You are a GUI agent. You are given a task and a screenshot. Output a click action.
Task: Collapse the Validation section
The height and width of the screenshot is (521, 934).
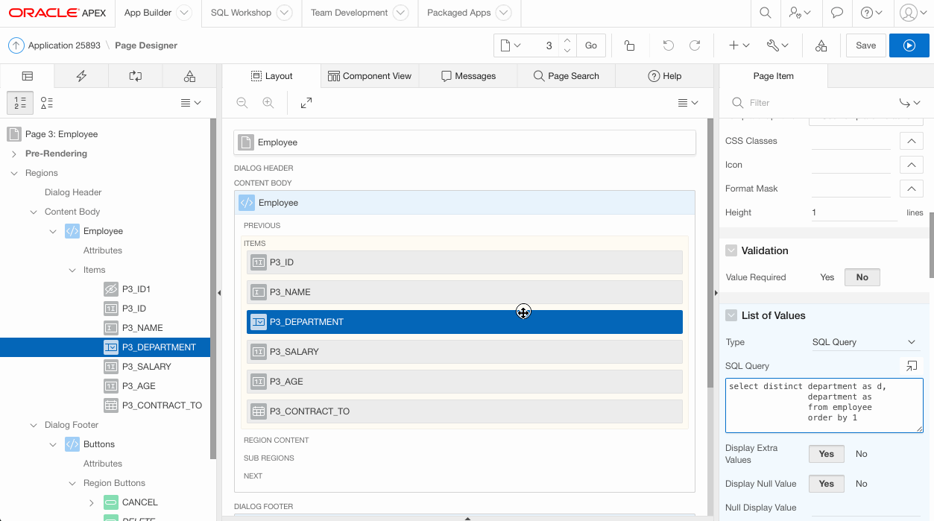[x=731, y=251]
